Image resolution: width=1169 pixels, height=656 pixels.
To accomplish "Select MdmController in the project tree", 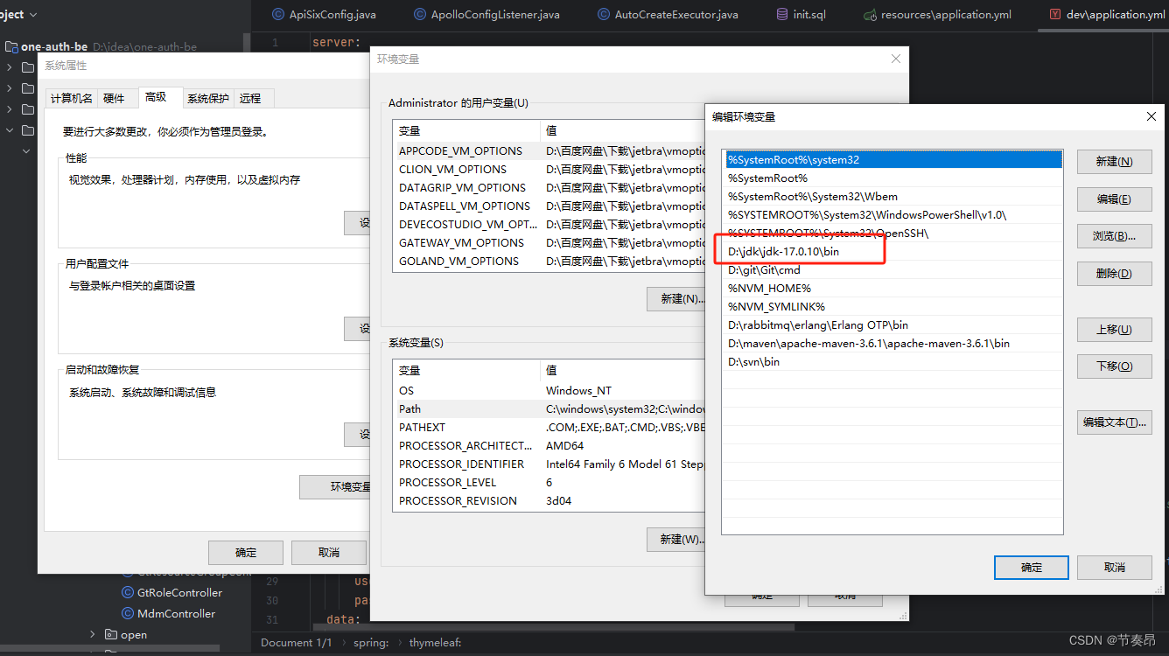I will [176, 613].
